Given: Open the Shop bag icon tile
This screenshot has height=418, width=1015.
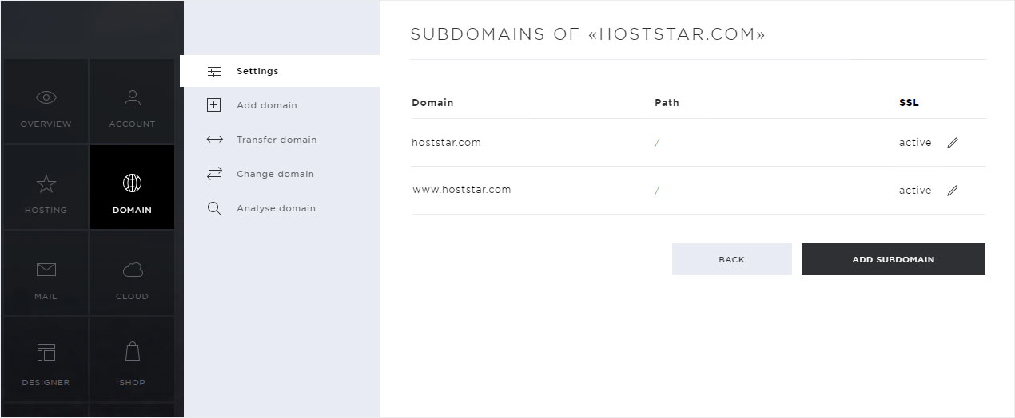Looking at the screenshot, I should coord(132,359).
